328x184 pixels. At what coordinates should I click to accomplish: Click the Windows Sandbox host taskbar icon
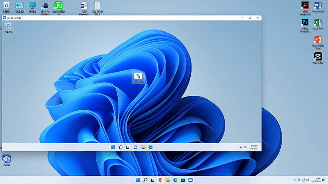click(x=190, y=180)
